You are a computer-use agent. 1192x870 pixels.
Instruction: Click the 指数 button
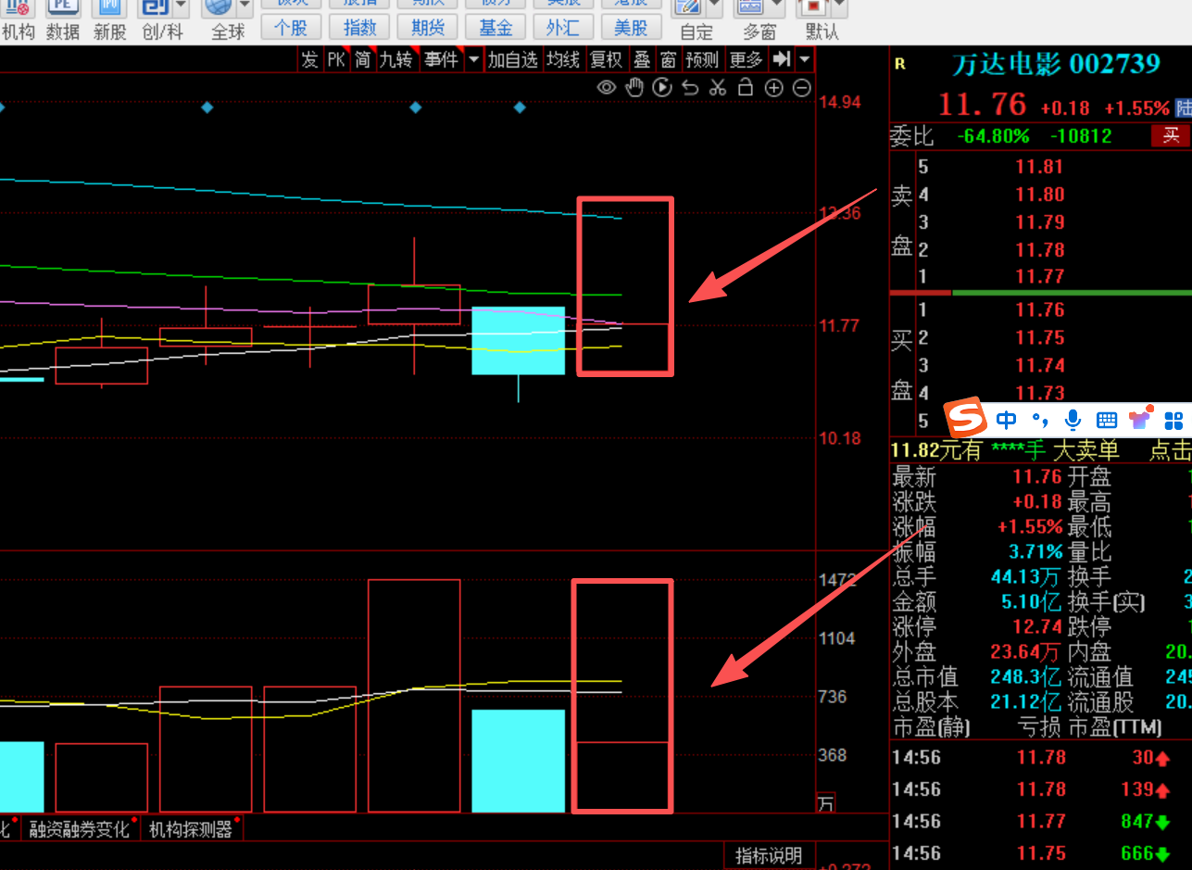point(359,28)
